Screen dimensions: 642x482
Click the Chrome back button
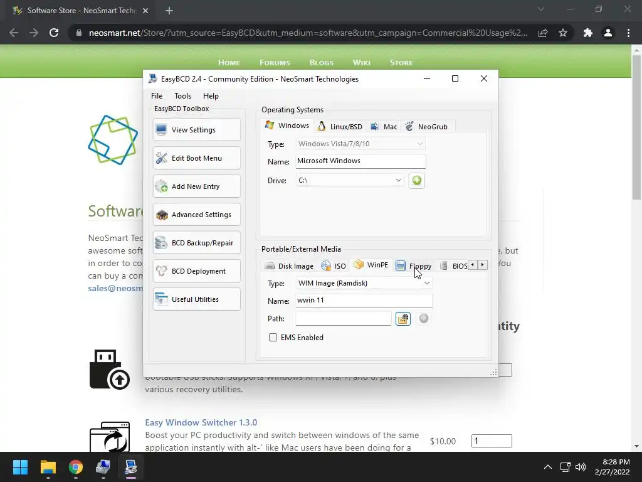(x=14, y=33)
